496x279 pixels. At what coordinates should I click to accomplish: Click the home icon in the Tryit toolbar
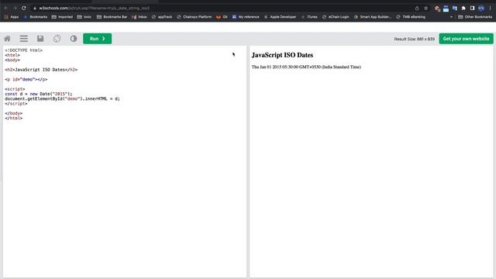click(7, 39)
